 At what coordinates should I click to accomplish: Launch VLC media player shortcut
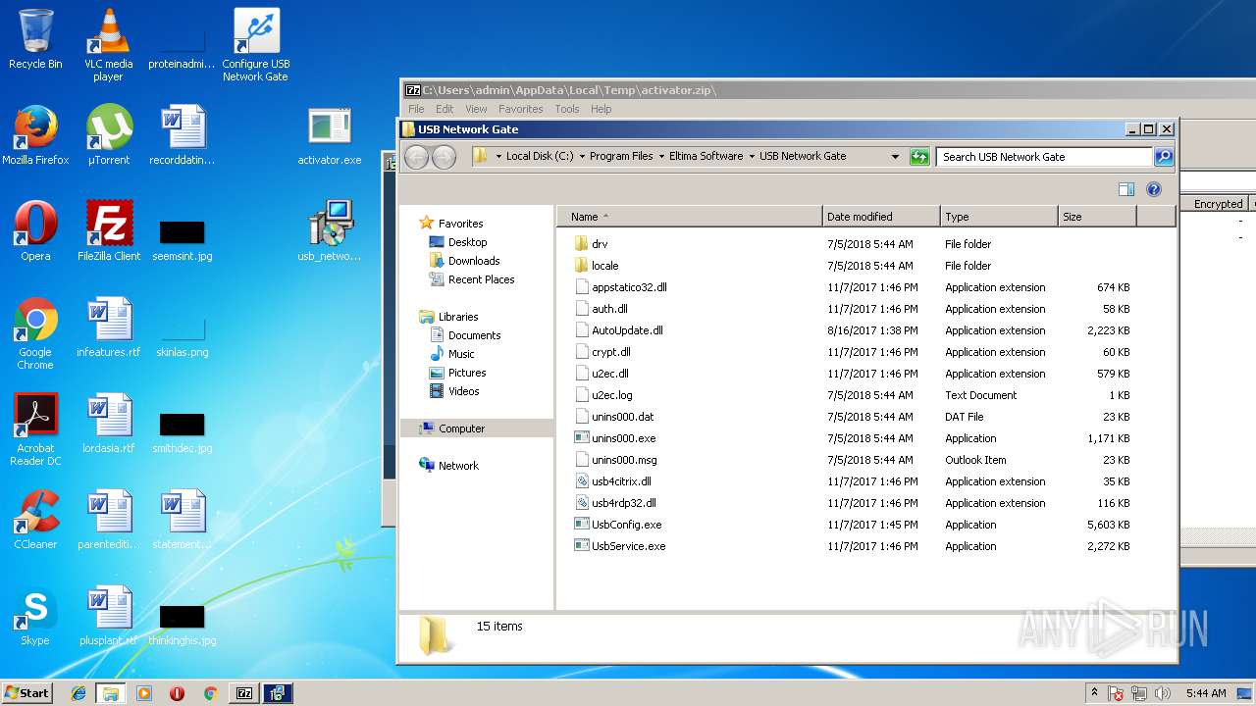108,45
